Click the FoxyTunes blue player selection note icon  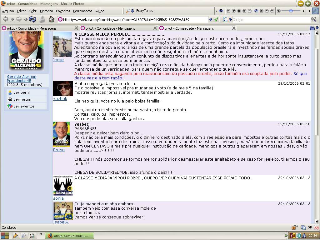pyautogui.click(x=256, y=11)
